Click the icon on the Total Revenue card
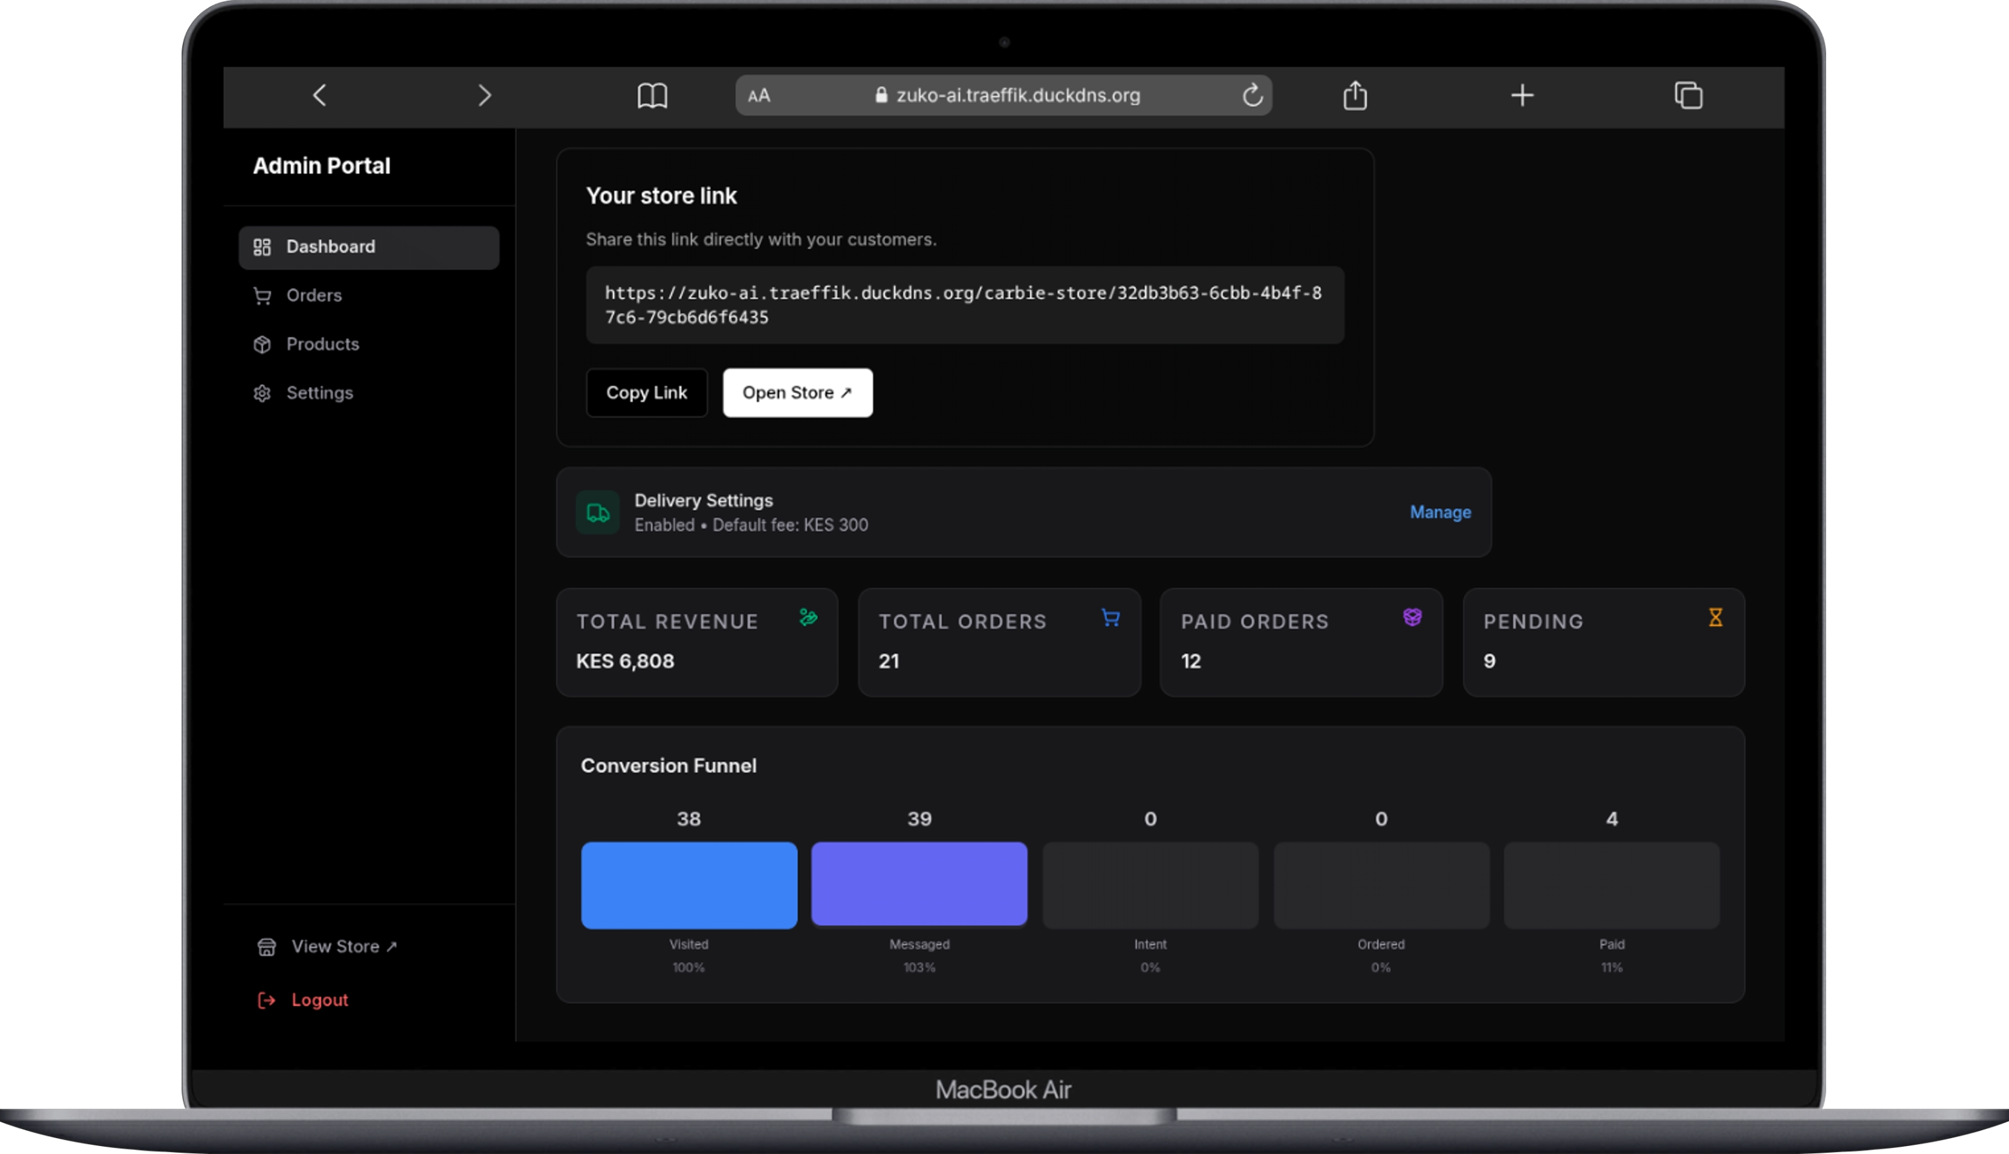The height and width of the screenshot is (1154, 2009). point(806,617)
